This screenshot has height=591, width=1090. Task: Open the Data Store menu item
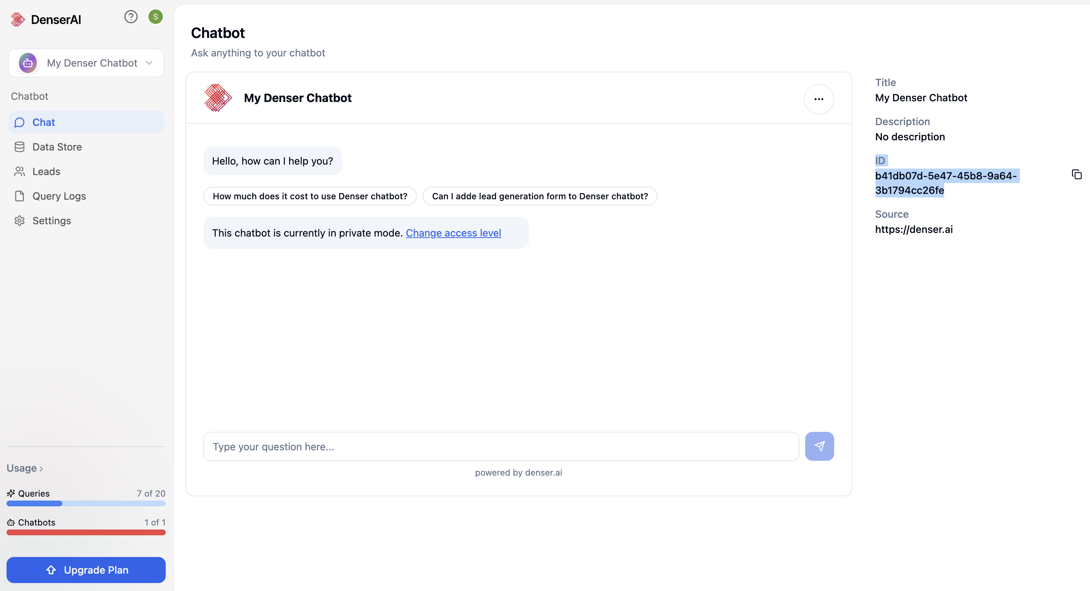86,147
